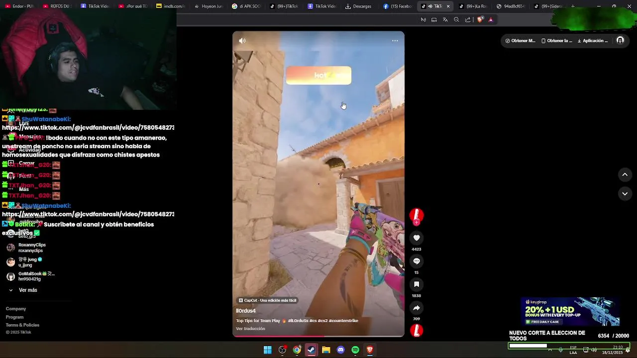Open Spotify from the taskbar
The width and height of the screenshot is (637, 358).
click(355, 350)
